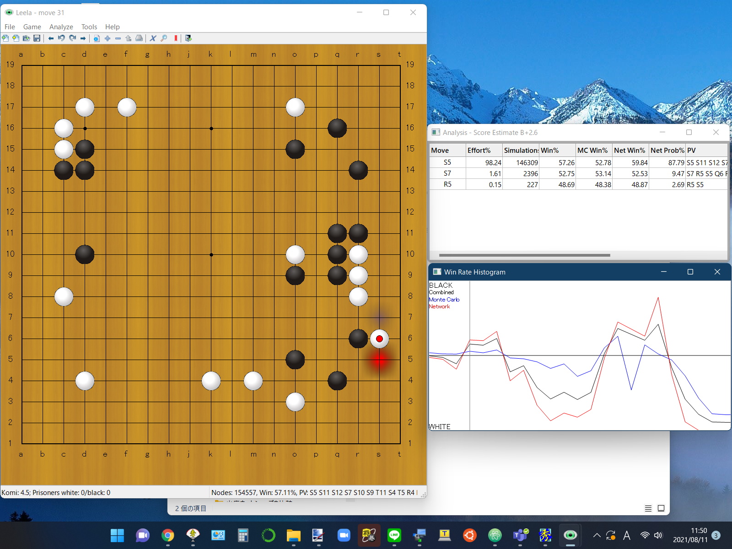Click the Win% column header
The height and width of the screenshot is (549, 732).
point(556,151)
